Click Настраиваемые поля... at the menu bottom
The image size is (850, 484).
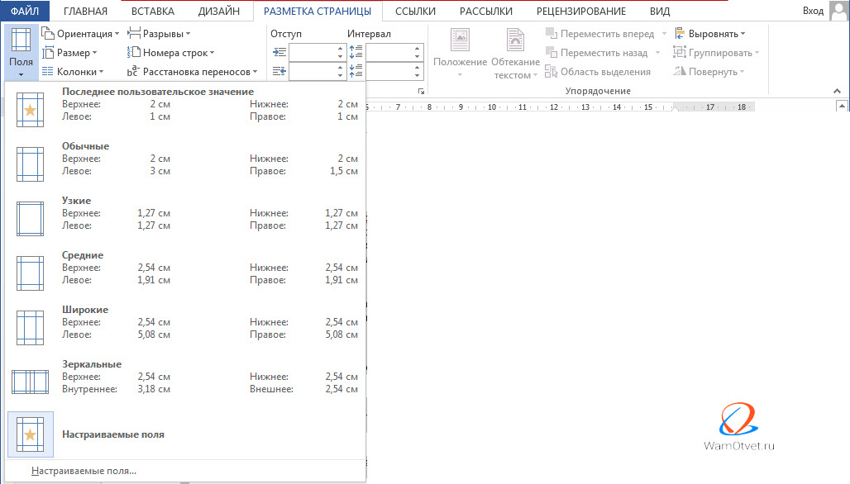click(84, 471)
